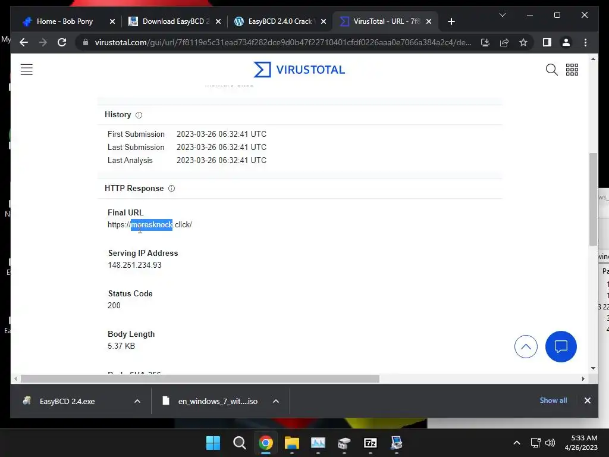Click the install app icon in address bar

pyautogui.click(x=485, y=42)
